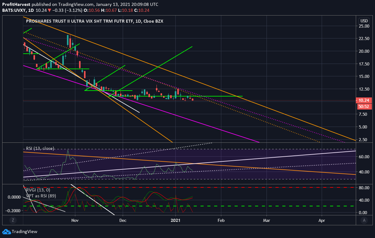Viewport: 375px width, 238px height.
Task: Click the ProfitHarvest author name
Action: [x=16, y=5]
